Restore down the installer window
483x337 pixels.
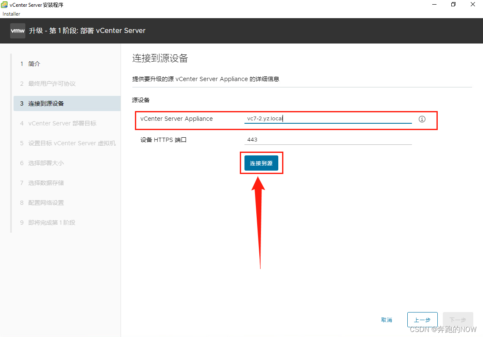tap(453, 5)
